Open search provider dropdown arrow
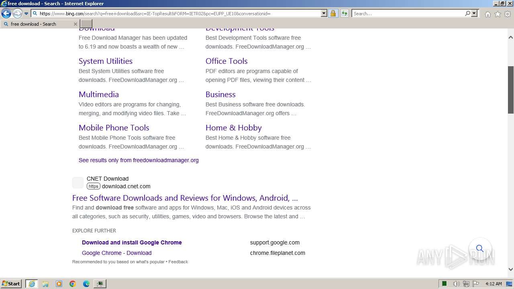This screenshot has width=514, height=289. click(x=474, y=14)
